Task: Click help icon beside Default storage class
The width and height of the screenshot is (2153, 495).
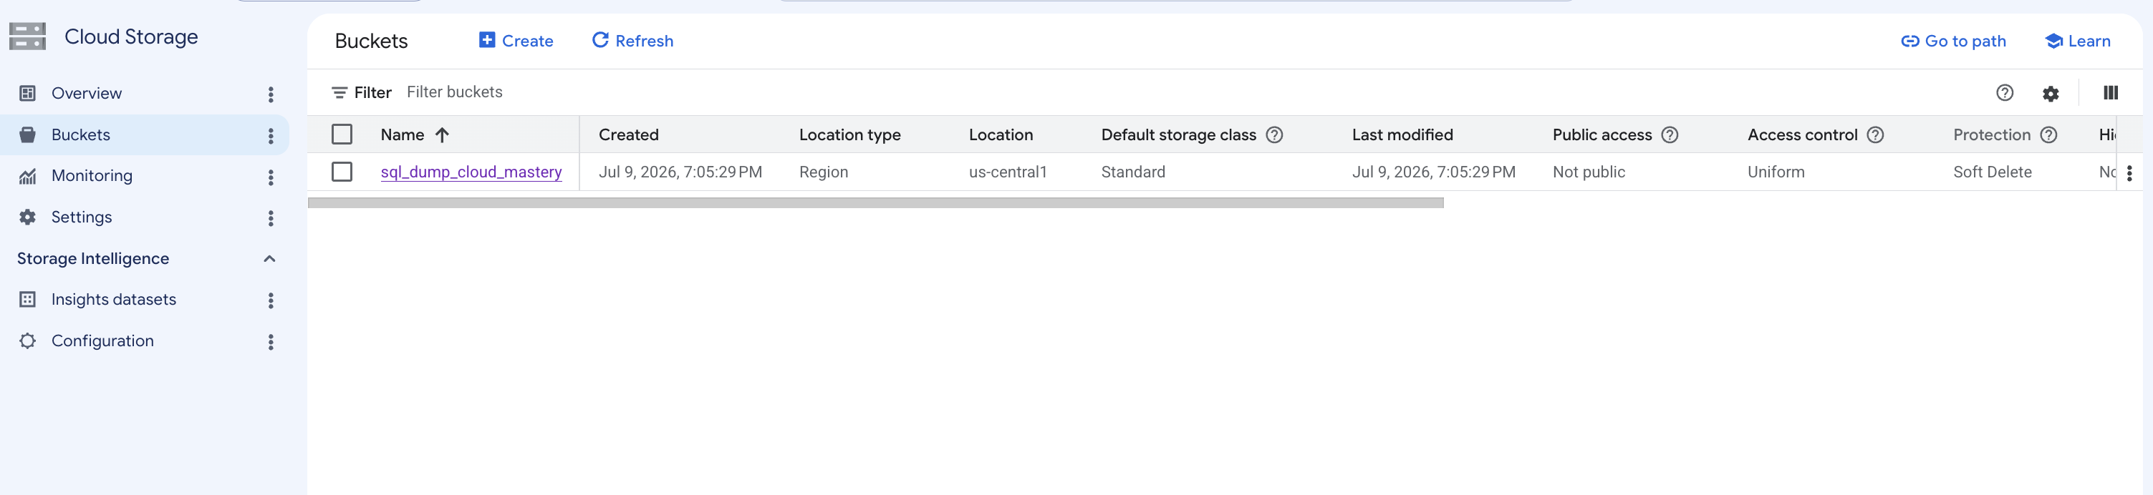Action: point(1273,134)
